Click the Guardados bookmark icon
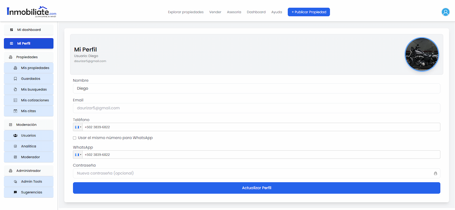The height and width of the screenshot is (210, 455). pos(15,79)
